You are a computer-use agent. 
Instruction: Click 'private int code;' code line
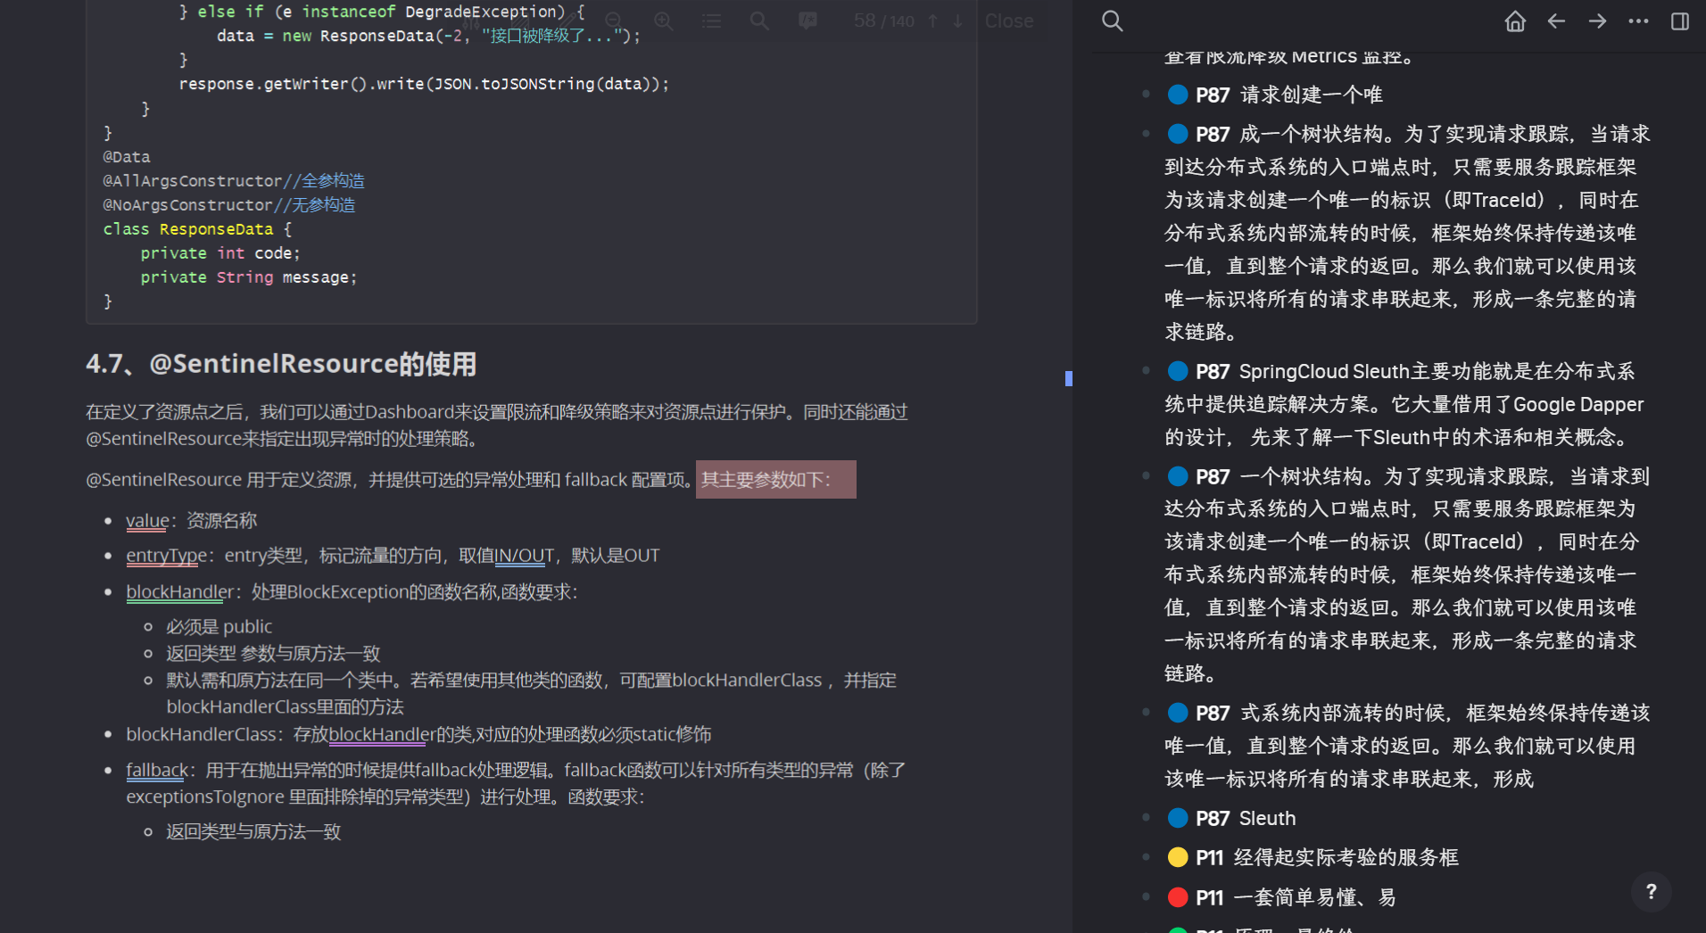click(x=219, y=253)
